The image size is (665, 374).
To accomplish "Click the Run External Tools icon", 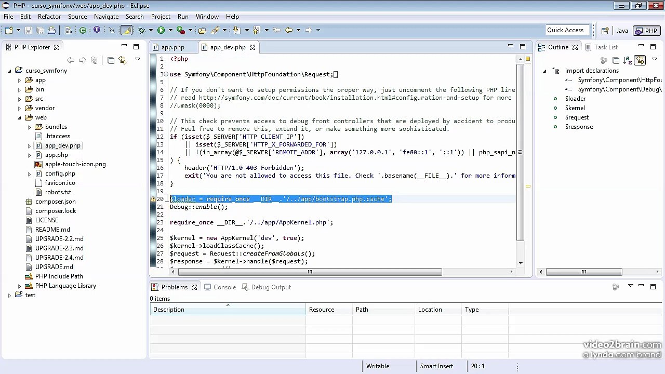I will tap(180, 30).
